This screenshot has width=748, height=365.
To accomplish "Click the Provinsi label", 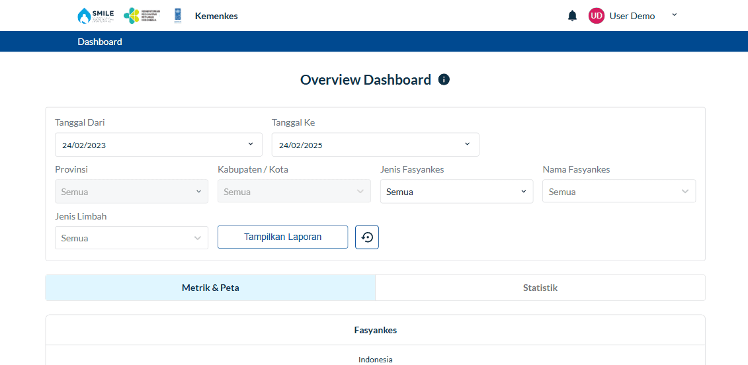I will [x=71, y=169].
